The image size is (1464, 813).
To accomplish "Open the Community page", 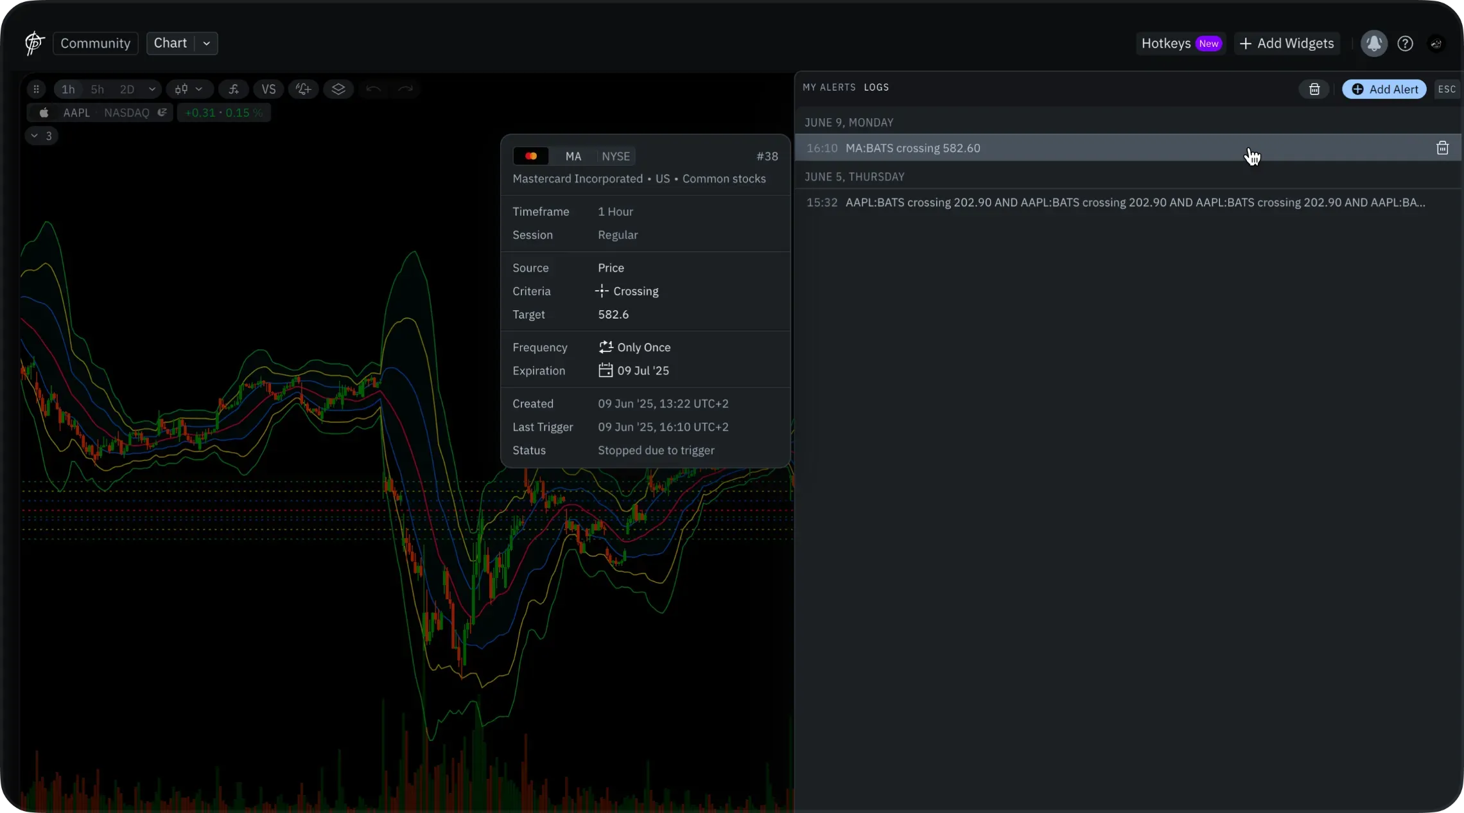I will (x=96, y=43).
